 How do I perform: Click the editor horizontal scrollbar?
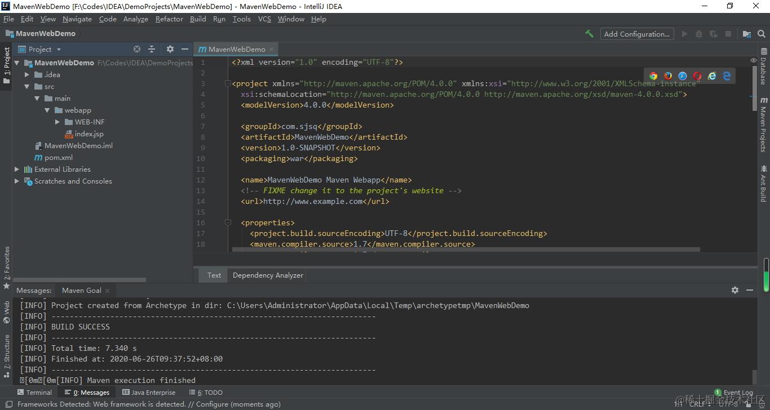coord(465,249)
